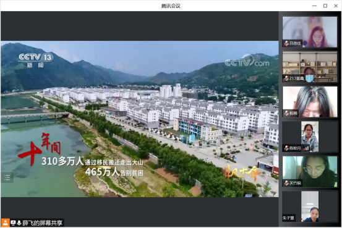Click signal strength bars on 陈绘月 tile
Screen dimensions: 342x228
point(307,148)
